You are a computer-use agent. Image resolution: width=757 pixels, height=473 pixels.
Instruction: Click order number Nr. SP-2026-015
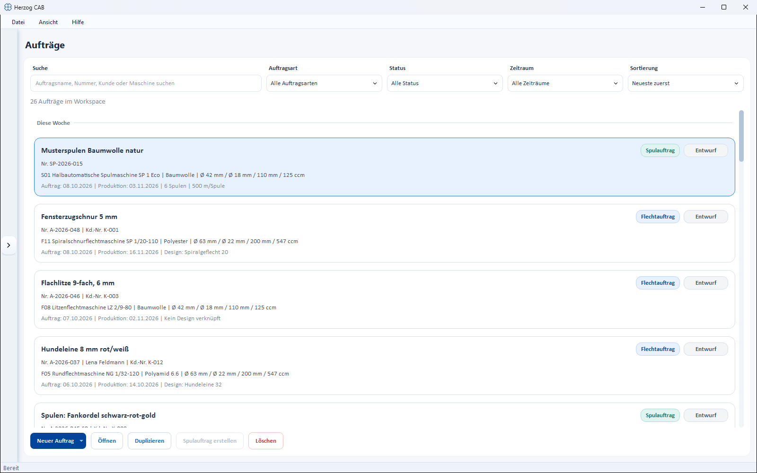[x=62, y=164]
